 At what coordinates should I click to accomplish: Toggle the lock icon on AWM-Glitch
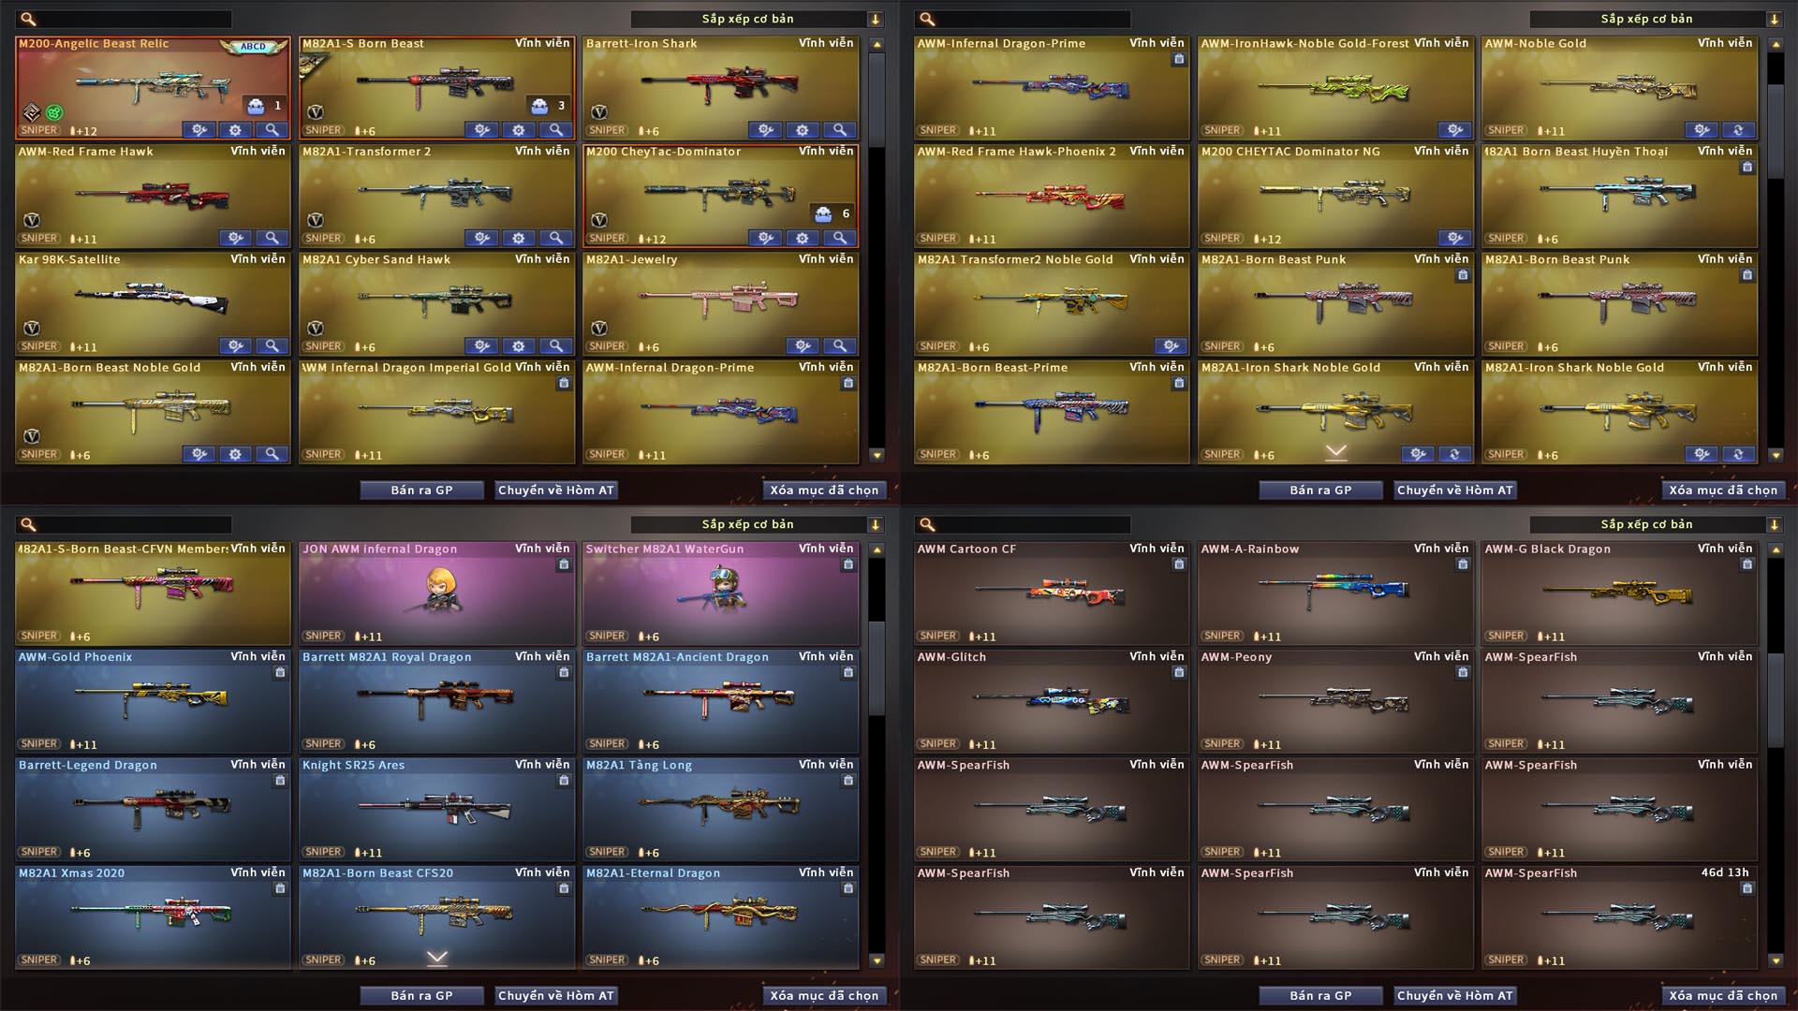(x=1179, y=672)
